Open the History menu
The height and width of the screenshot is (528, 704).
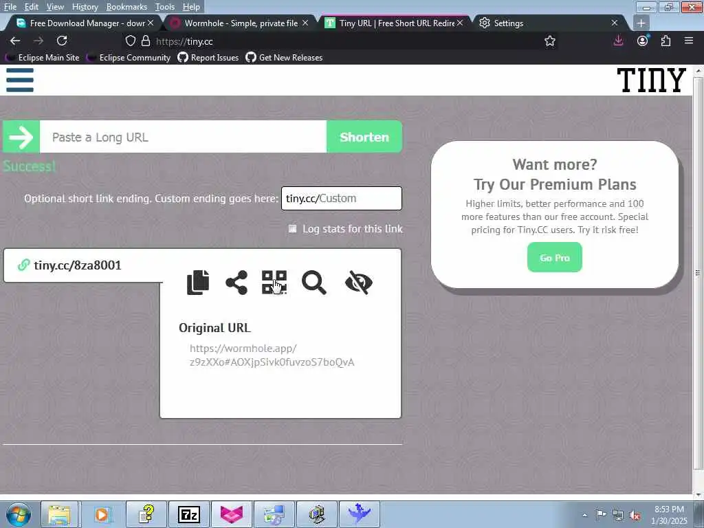[x=85, y=7]
